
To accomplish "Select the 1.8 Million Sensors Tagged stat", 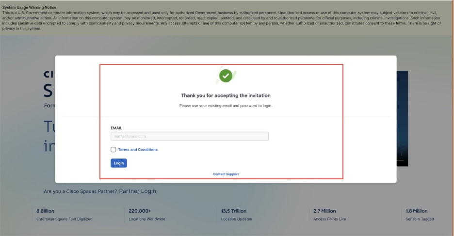I will (417, 211).
